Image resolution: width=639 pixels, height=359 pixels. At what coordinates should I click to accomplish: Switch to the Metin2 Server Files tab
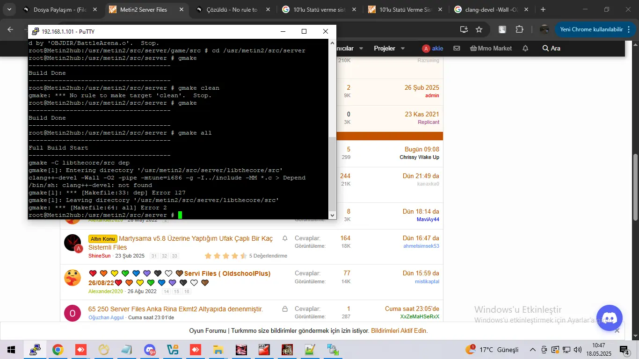(143, 9)
